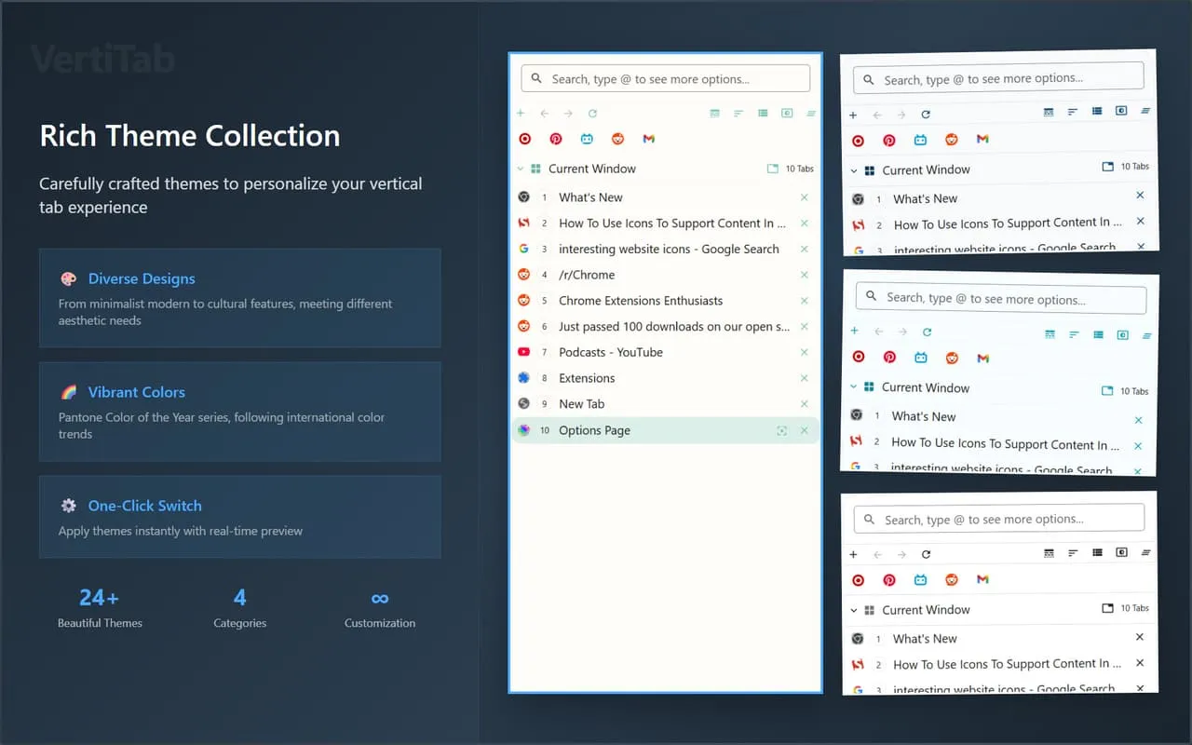
Task: Click the forward navigation arrow icon
Action: [569, 113]
